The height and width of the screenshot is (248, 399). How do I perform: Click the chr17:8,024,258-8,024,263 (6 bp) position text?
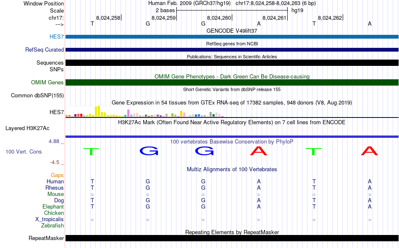(x=276, y=3)
